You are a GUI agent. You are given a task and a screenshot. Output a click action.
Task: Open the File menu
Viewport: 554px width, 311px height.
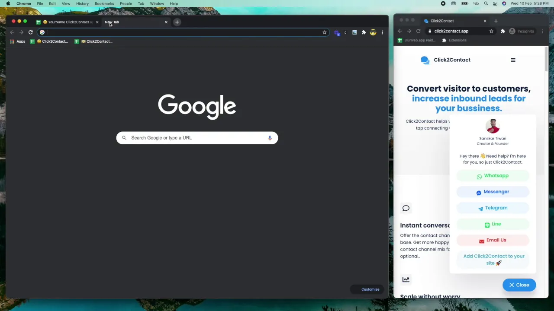40,3
